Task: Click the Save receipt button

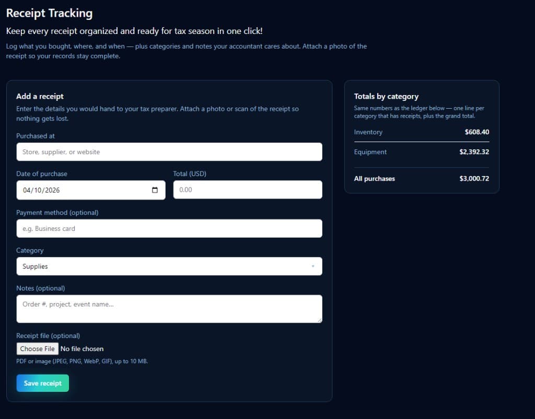Action: [42, 383]
